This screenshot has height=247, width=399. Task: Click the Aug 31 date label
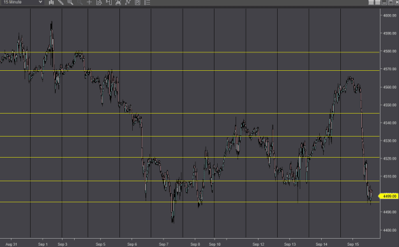[11, 244]
